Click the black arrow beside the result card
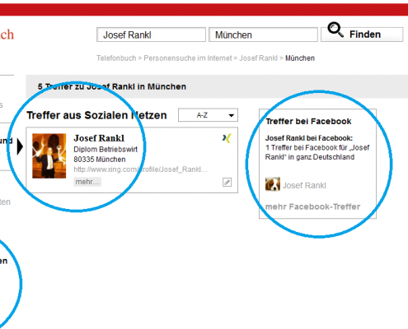The width and height of the screenshot is (408, 329). tap(20, 146)
